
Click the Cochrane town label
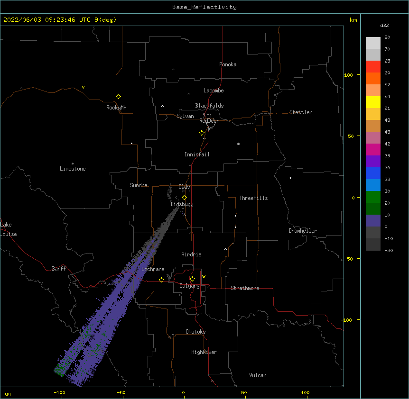(x=153, y=269)
